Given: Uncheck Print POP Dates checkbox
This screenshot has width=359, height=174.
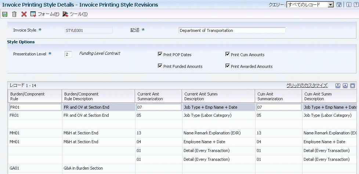Looking at the screenshot, I should click(160, 54).
